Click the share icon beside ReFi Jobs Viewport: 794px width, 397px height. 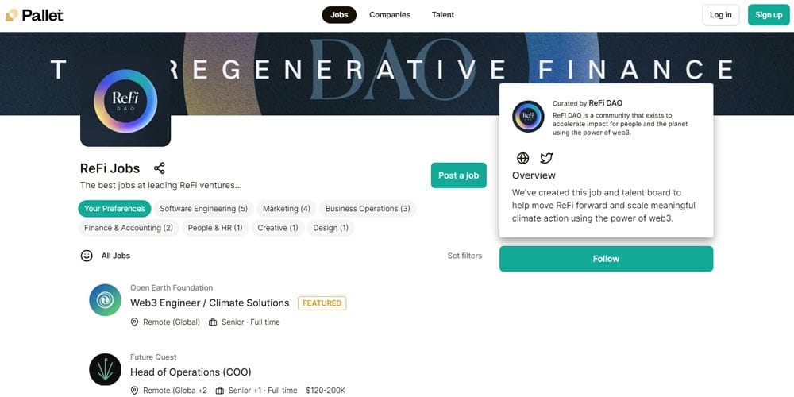160,168
